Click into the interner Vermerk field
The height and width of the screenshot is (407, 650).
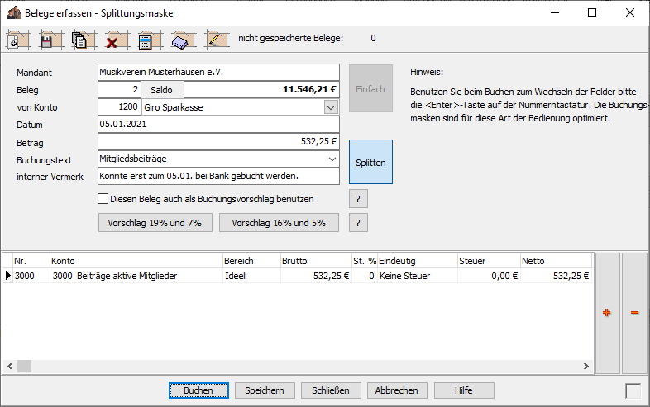coord(218,176)
